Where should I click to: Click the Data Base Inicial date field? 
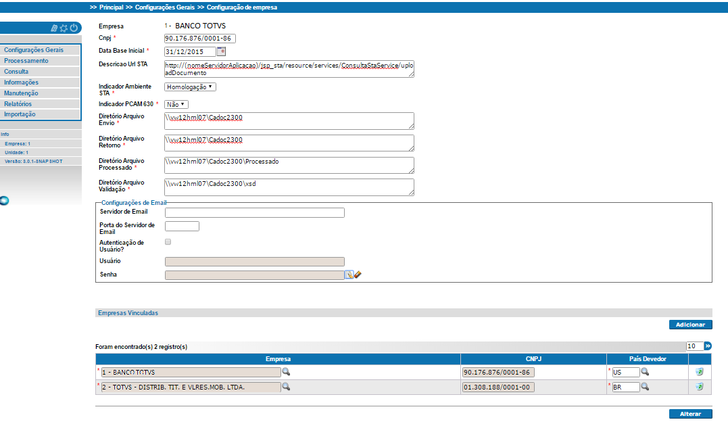(191, 51)
